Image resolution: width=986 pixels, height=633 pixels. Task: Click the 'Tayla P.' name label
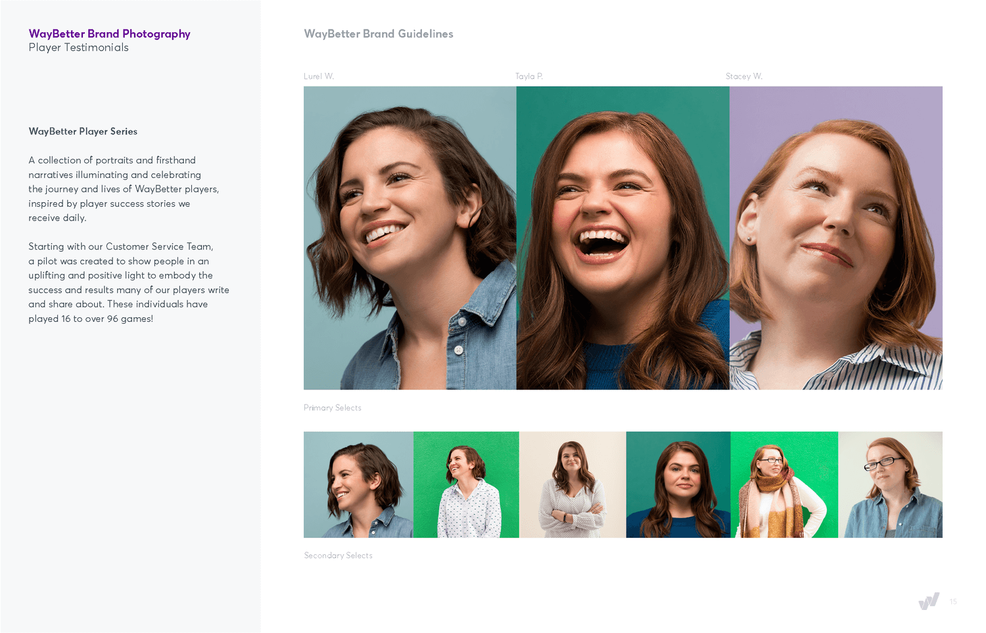pos(529,76)
